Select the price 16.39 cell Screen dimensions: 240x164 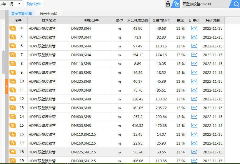pyautogui.click(x=138, y=73)
